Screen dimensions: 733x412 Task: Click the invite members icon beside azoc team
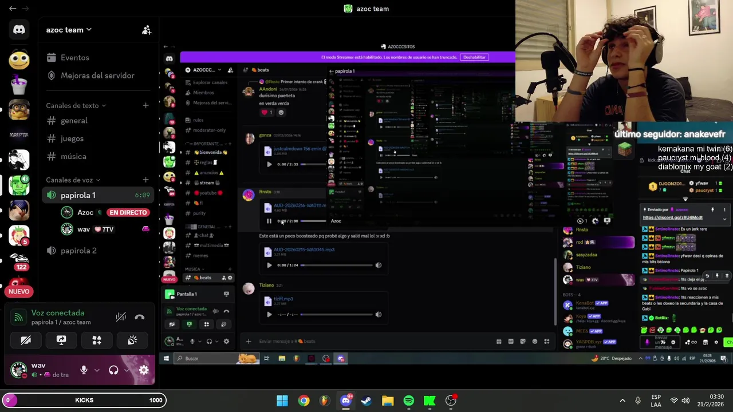147,30
